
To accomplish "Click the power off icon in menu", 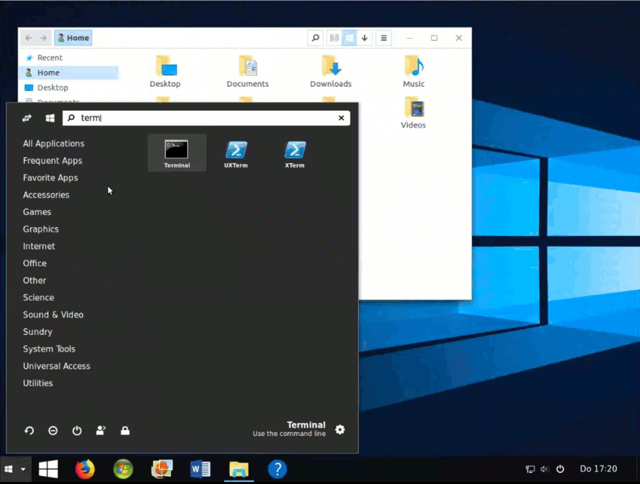I will pyautogui.click(x=77, y=430).
